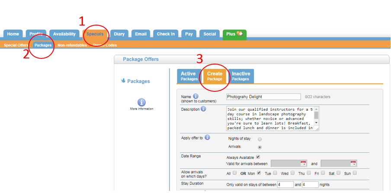
Task: Click the Packages bird icon
Action: (123, 80)
